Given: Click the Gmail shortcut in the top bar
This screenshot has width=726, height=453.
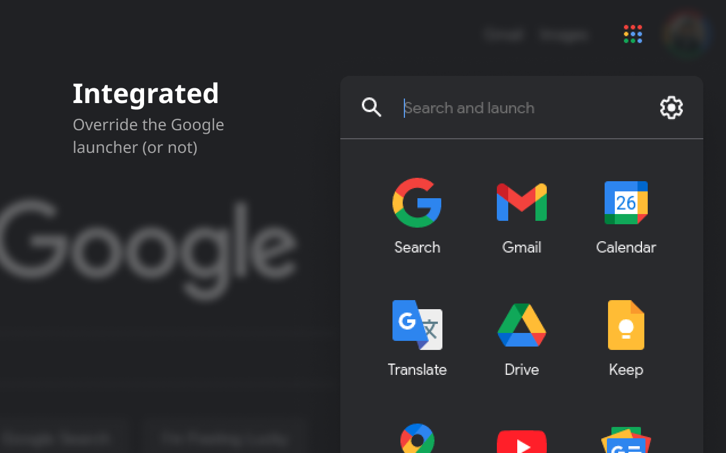Looking at the screenshot, I should point(504,35).
